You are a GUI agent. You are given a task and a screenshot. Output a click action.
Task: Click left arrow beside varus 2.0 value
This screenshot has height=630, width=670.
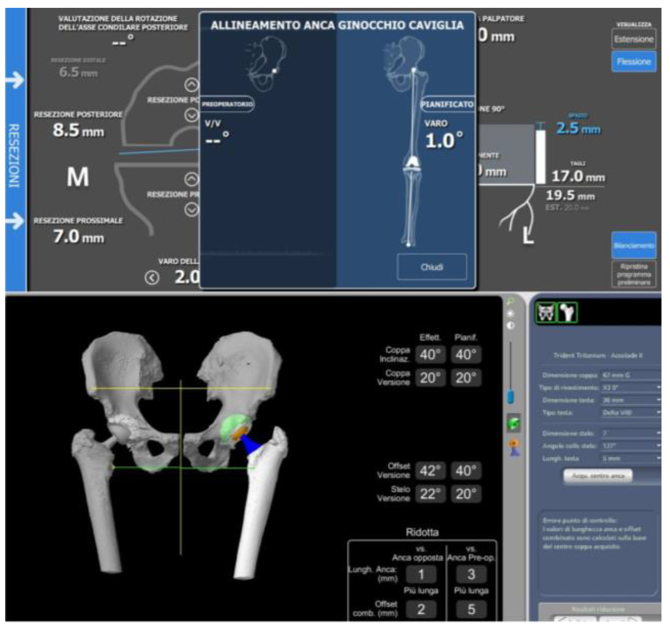[152, 278]
